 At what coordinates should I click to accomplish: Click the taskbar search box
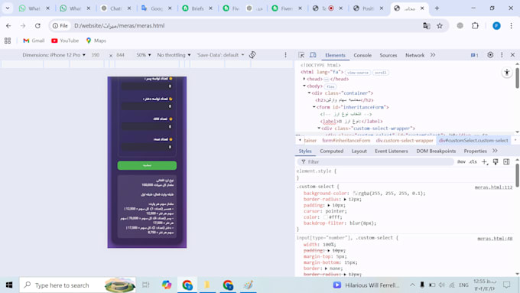(x=77, y=285)
